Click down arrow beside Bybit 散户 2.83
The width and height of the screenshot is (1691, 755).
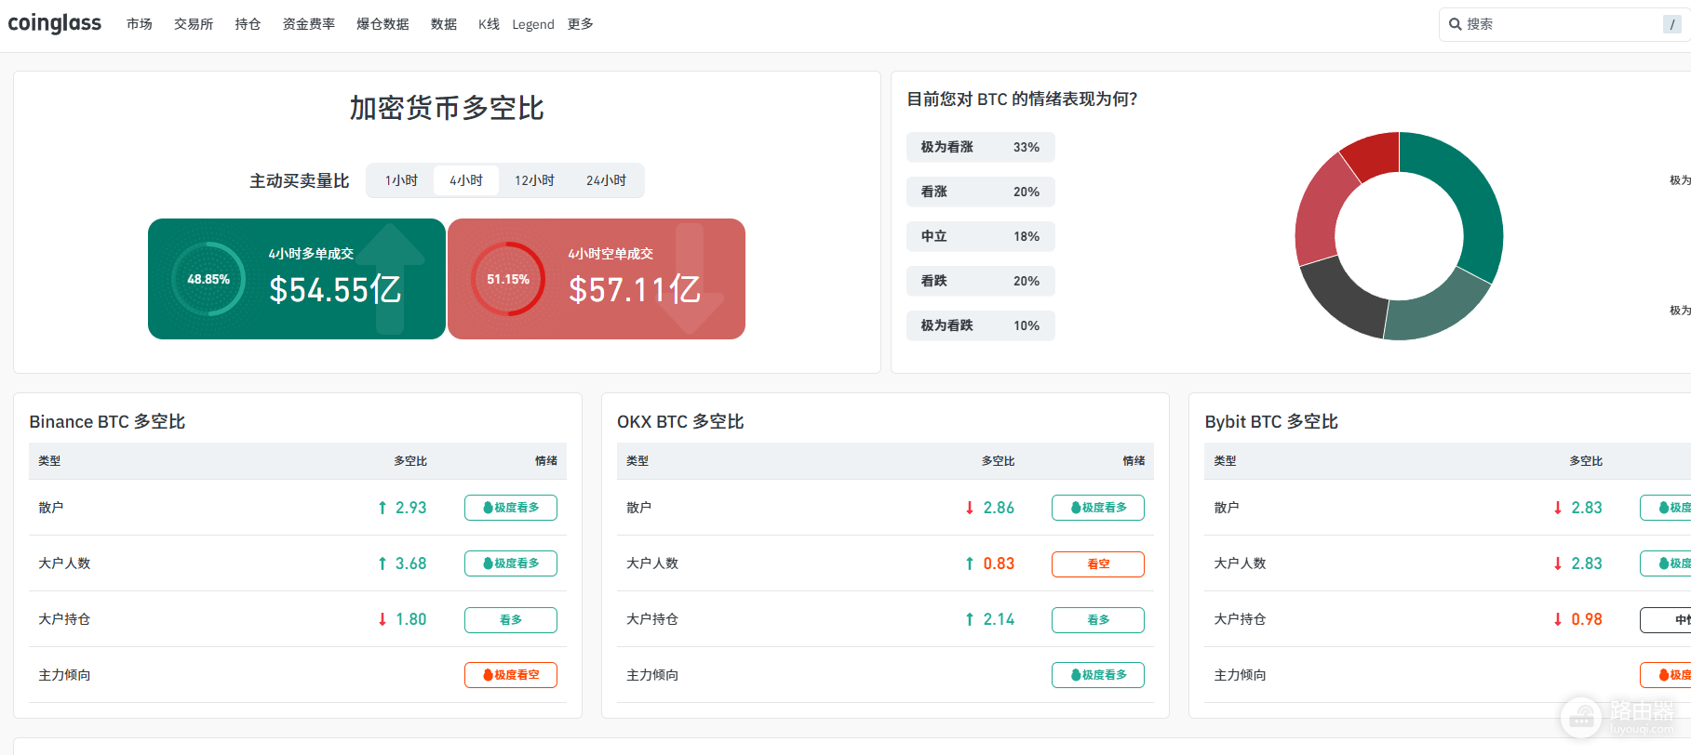point(1558,508)
